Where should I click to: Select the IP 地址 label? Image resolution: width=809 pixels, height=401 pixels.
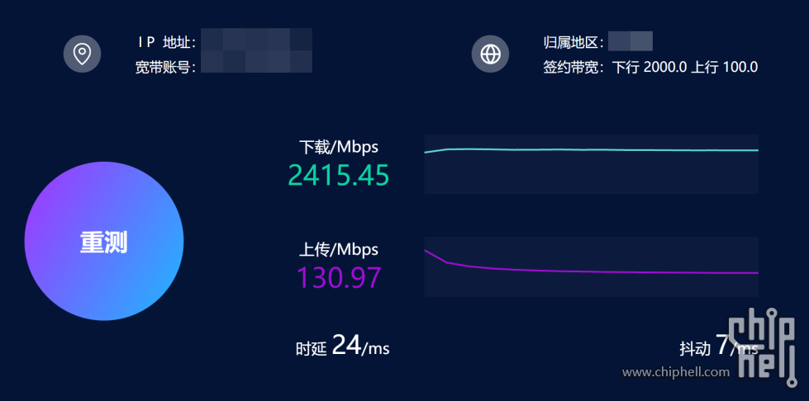(167, 43)
